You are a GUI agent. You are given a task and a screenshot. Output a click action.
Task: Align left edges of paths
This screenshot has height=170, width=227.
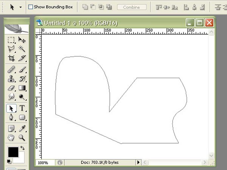pos(186,7)
